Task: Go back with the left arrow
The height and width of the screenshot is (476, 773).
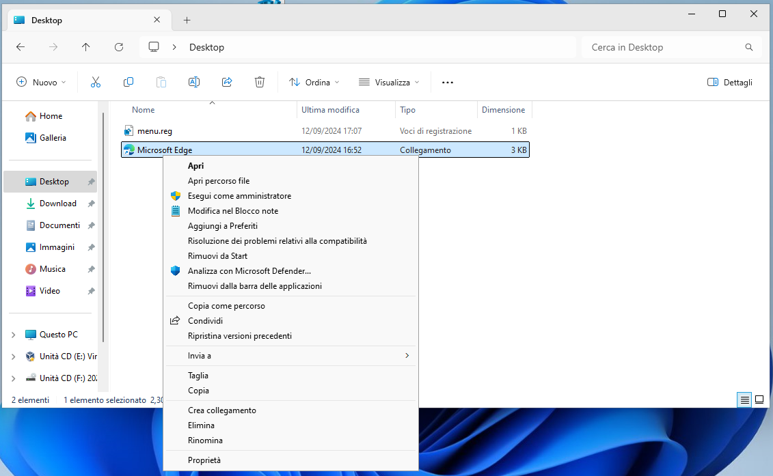Action: pyautogui.click(x=21, y=47)
